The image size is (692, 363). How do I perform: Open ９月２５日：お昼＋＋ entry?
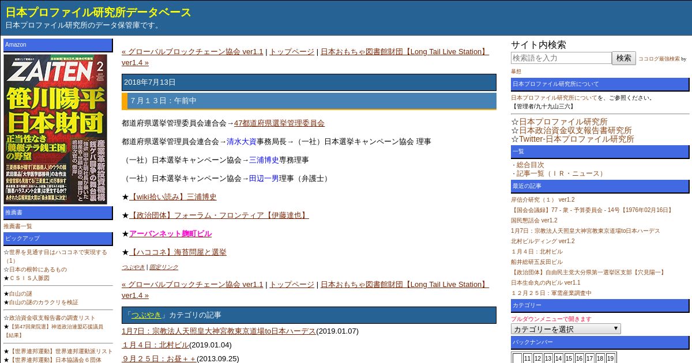coord(159,358)
